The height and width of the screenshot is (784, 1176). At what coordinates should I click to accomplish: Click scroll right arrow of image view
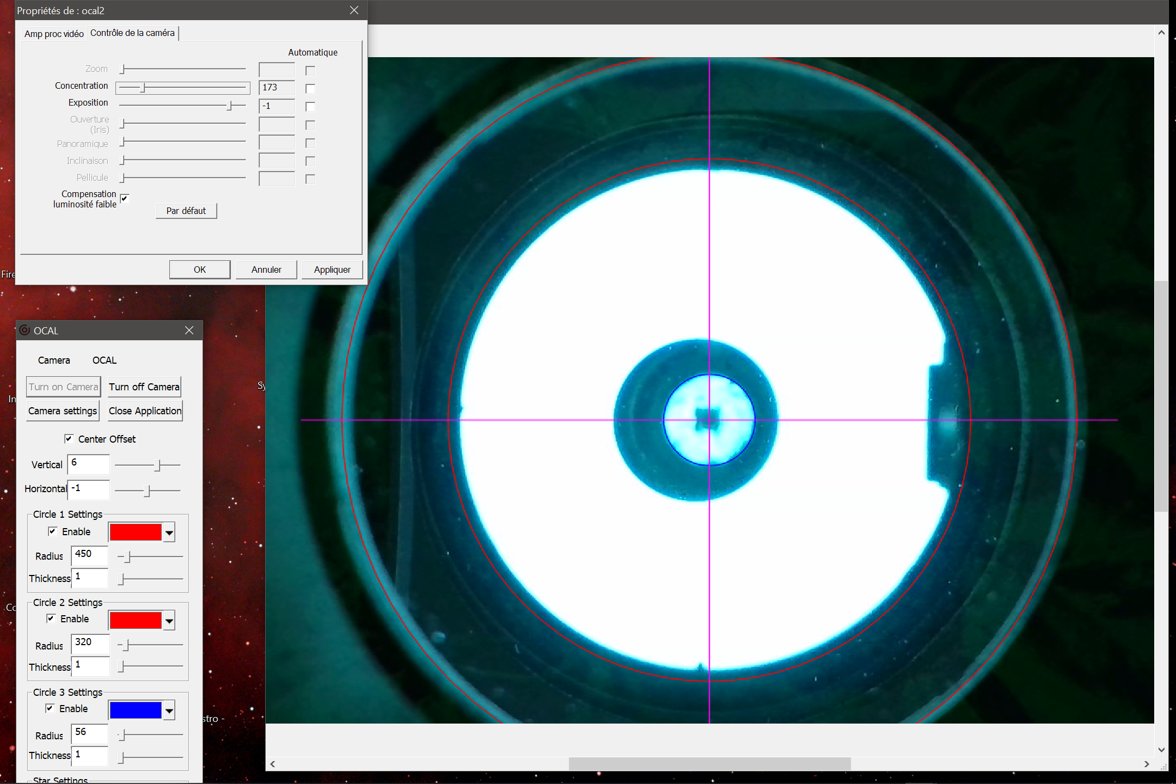click(x=1147, y=764)
